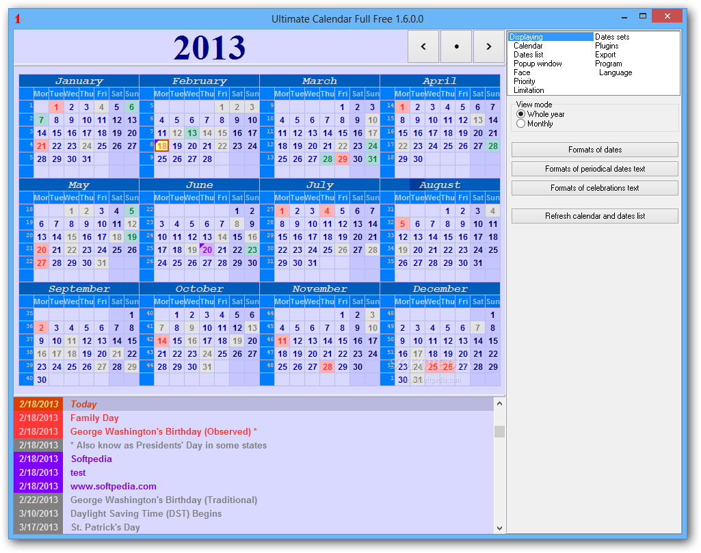
Task: Click the Softpedia entry
Action: [x=254, y=459]
